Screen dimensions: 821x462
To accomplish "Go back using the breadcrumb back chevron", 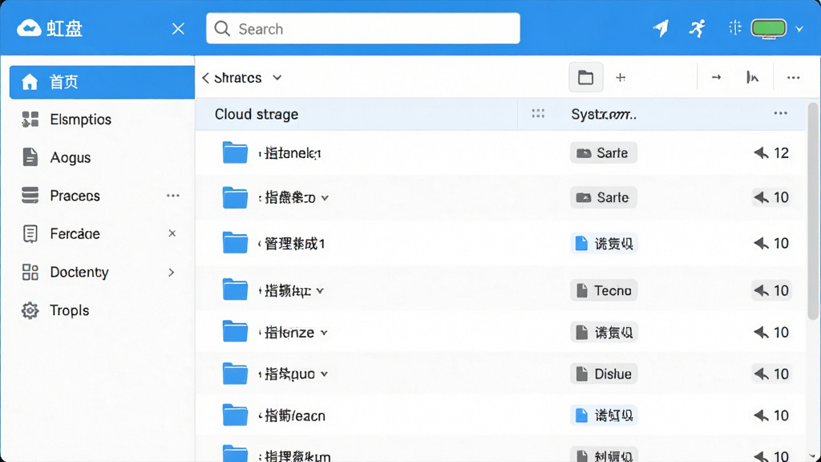I will coord(205,78).
